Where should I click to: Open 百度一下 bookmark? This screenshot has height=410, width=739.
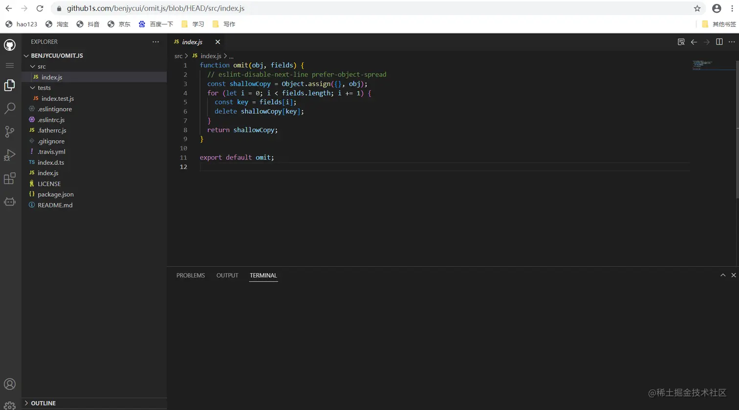(x=156, y=24)
